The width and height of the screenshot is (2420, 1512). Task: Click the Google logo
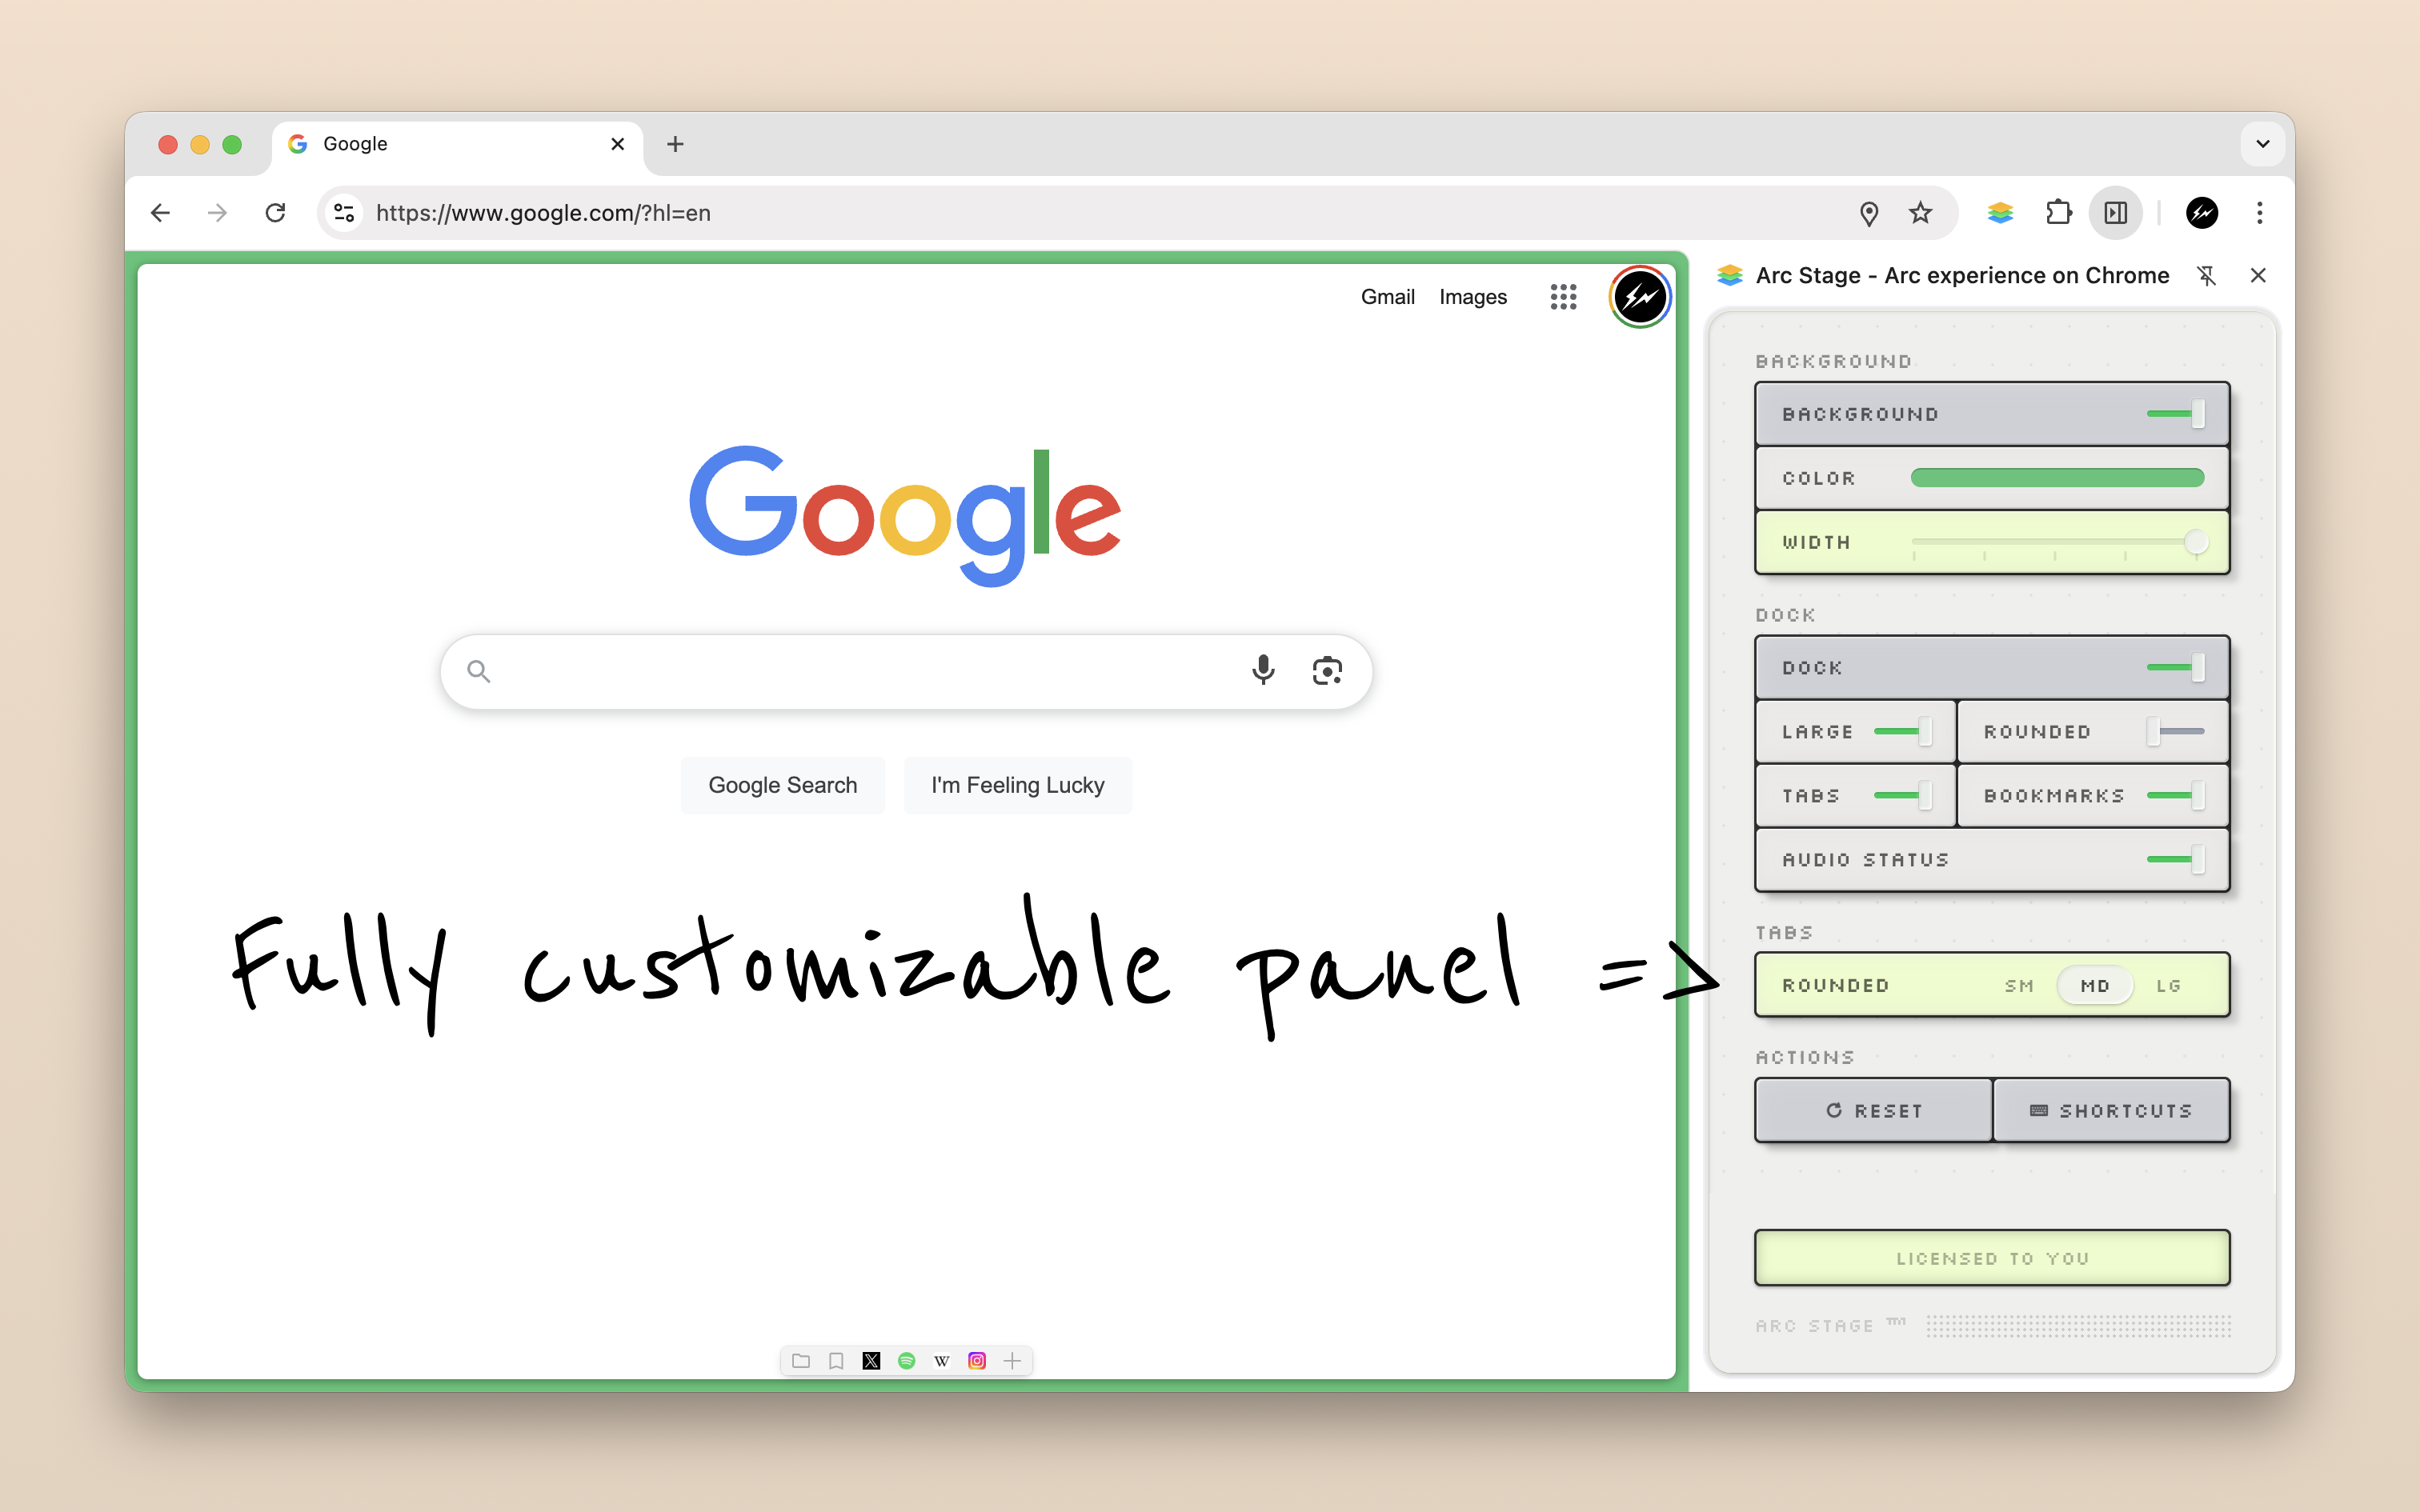905,515
